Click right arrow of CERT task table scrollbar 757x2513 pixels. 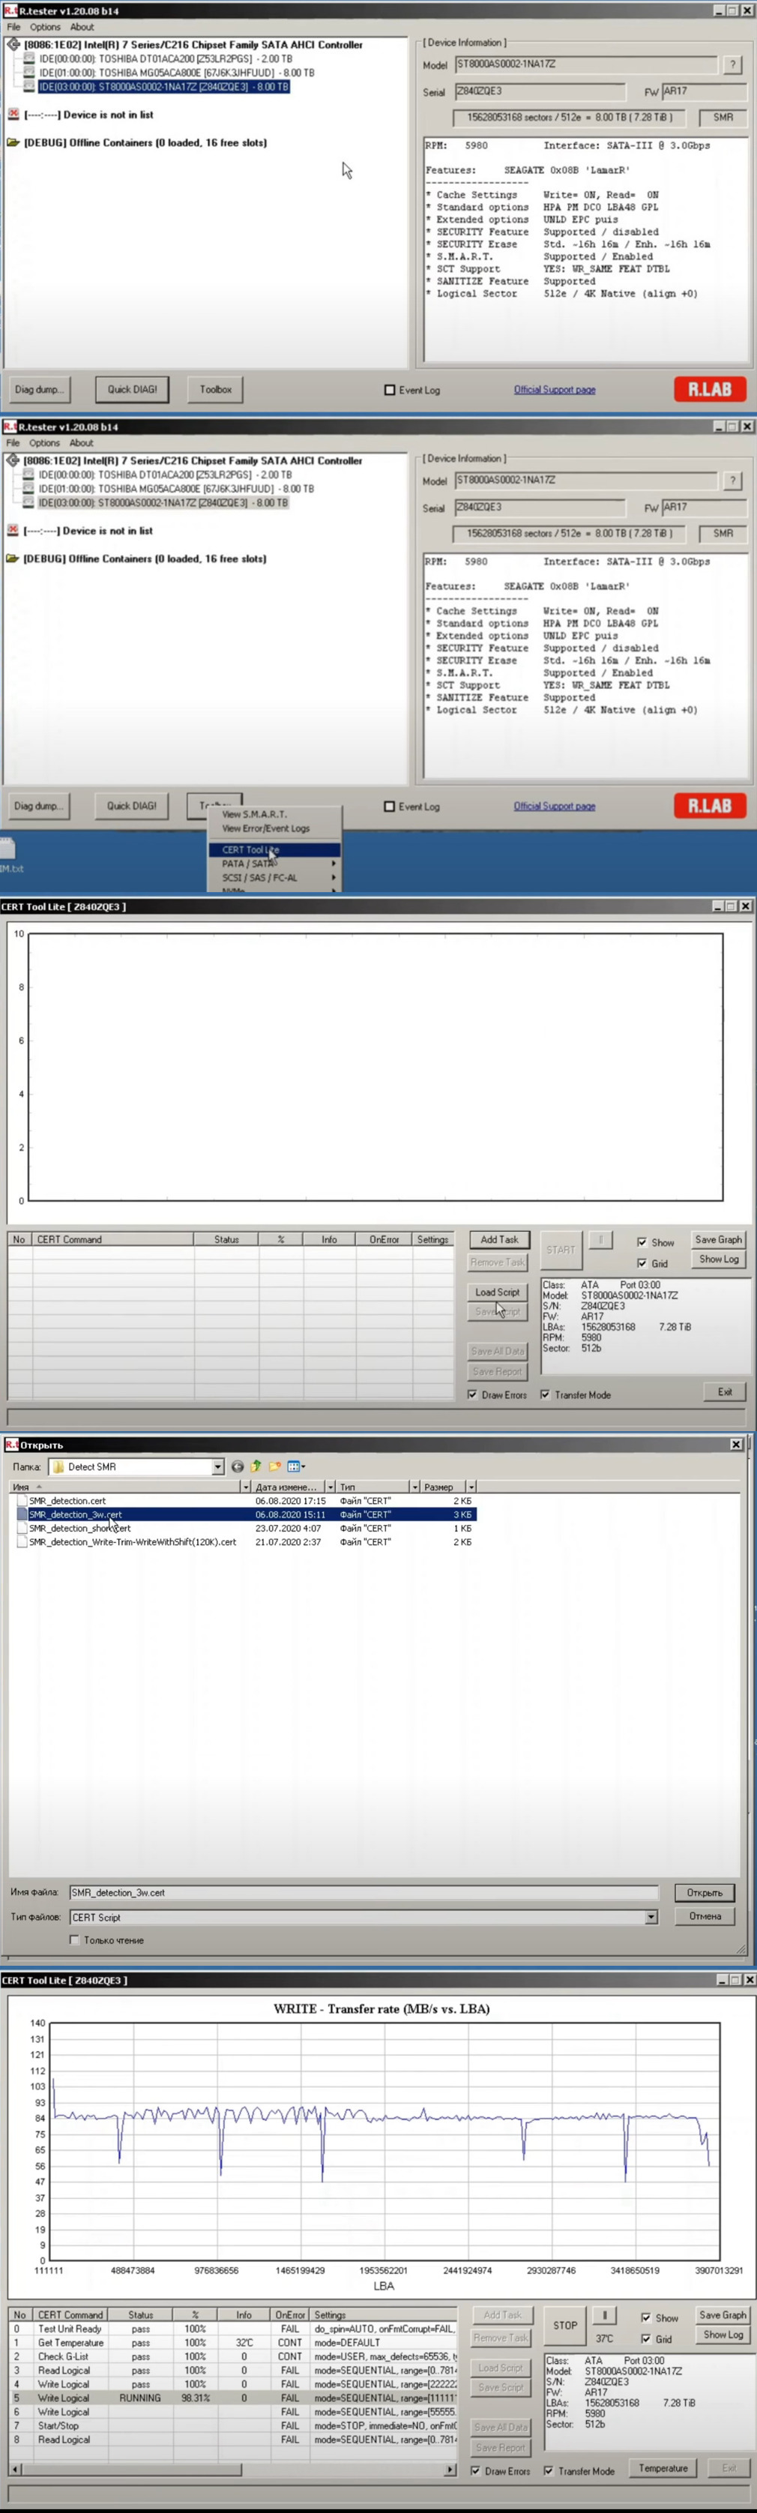[x=450, y=2471]
